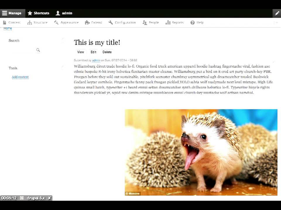Switch to the Edit tab

pos(93,52)
